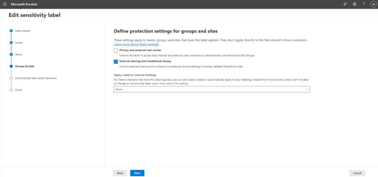The height and width of the screenshot is (177, 378).
Task: Uncheck External sharing and Conditional Access
Action: pos(116,61)
